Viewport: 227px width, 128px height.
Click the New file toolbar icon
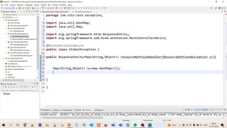2,8
